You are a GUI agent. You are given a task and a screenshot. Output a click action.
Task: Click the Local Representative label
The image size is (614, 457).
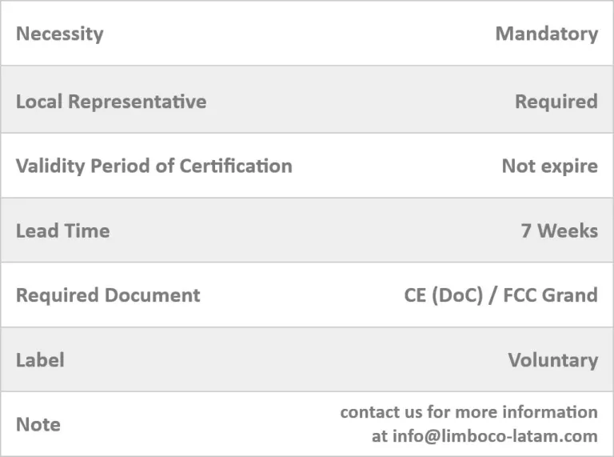tap(111, 102)
